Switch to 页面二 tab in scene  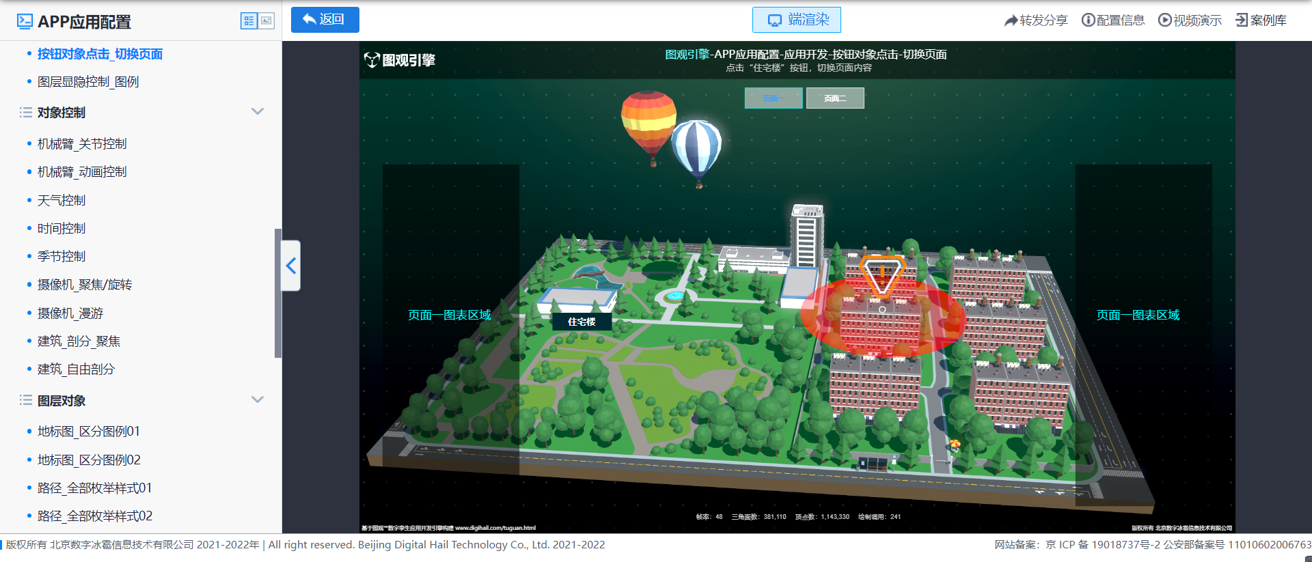pyautogui.click(x=835, y=98)
